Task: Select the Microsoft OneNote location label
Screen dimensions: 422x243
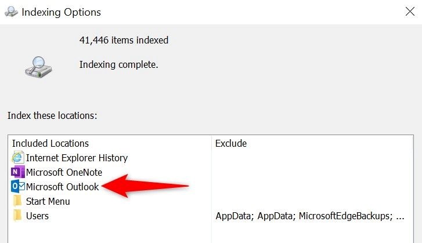Action: (64, 172)
